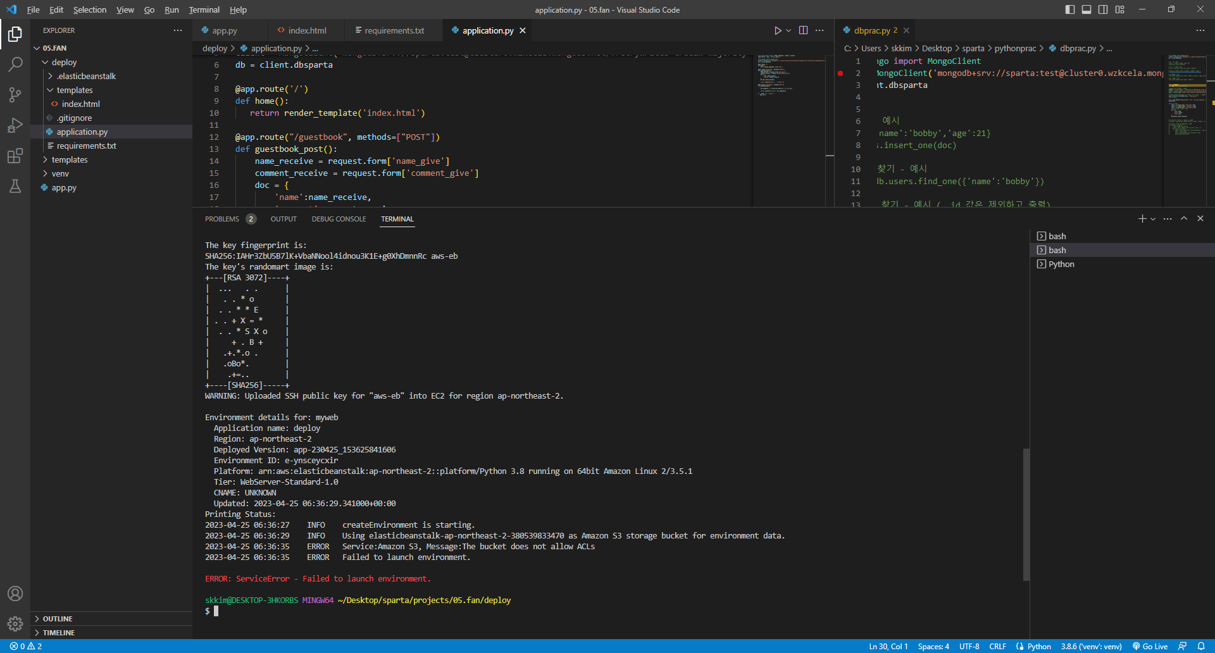Open the Explorer view in activity bar

click(15, 34)
